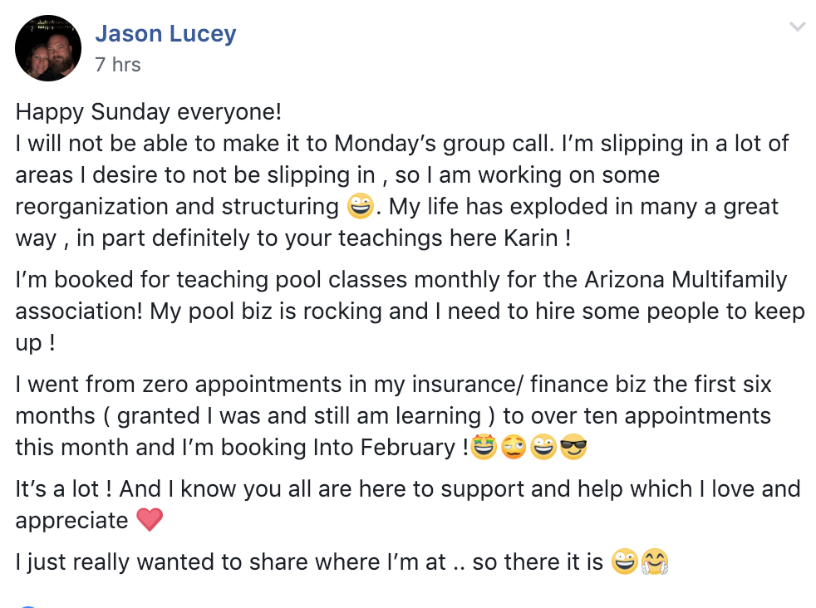This screenshot has width=816, height=608.
Task: Click the 'Happy Sunday everyone!' greeting line
Action: point(148,112)
